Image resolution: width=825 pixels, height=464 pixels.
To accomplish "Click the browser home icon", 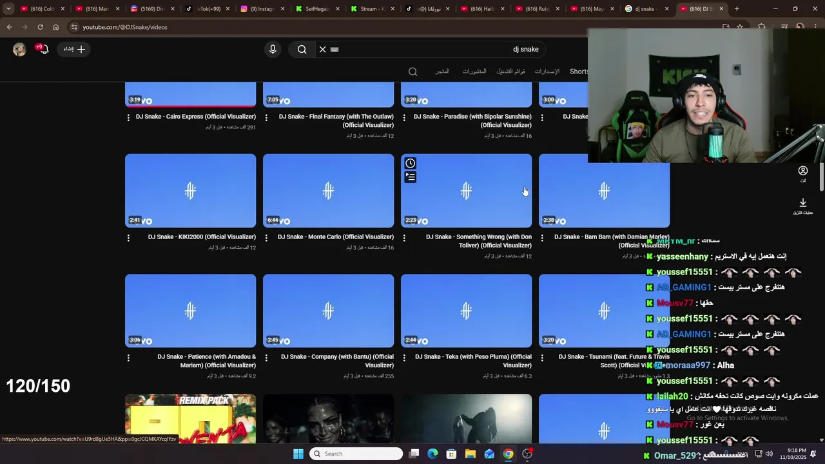I will tap(55, 27).
